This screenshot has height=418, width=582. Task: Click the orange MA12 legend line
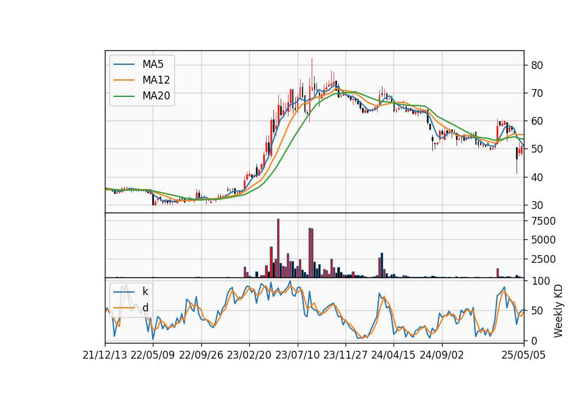tap(124, 80)
